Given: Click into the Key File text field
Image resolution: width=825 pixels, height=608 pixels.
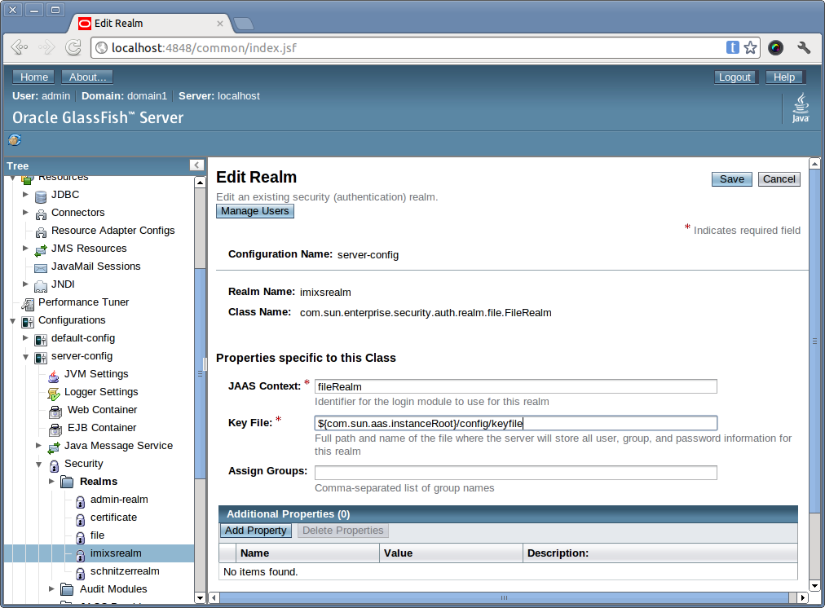Looking at the screenshot, I should coord(515,423).
